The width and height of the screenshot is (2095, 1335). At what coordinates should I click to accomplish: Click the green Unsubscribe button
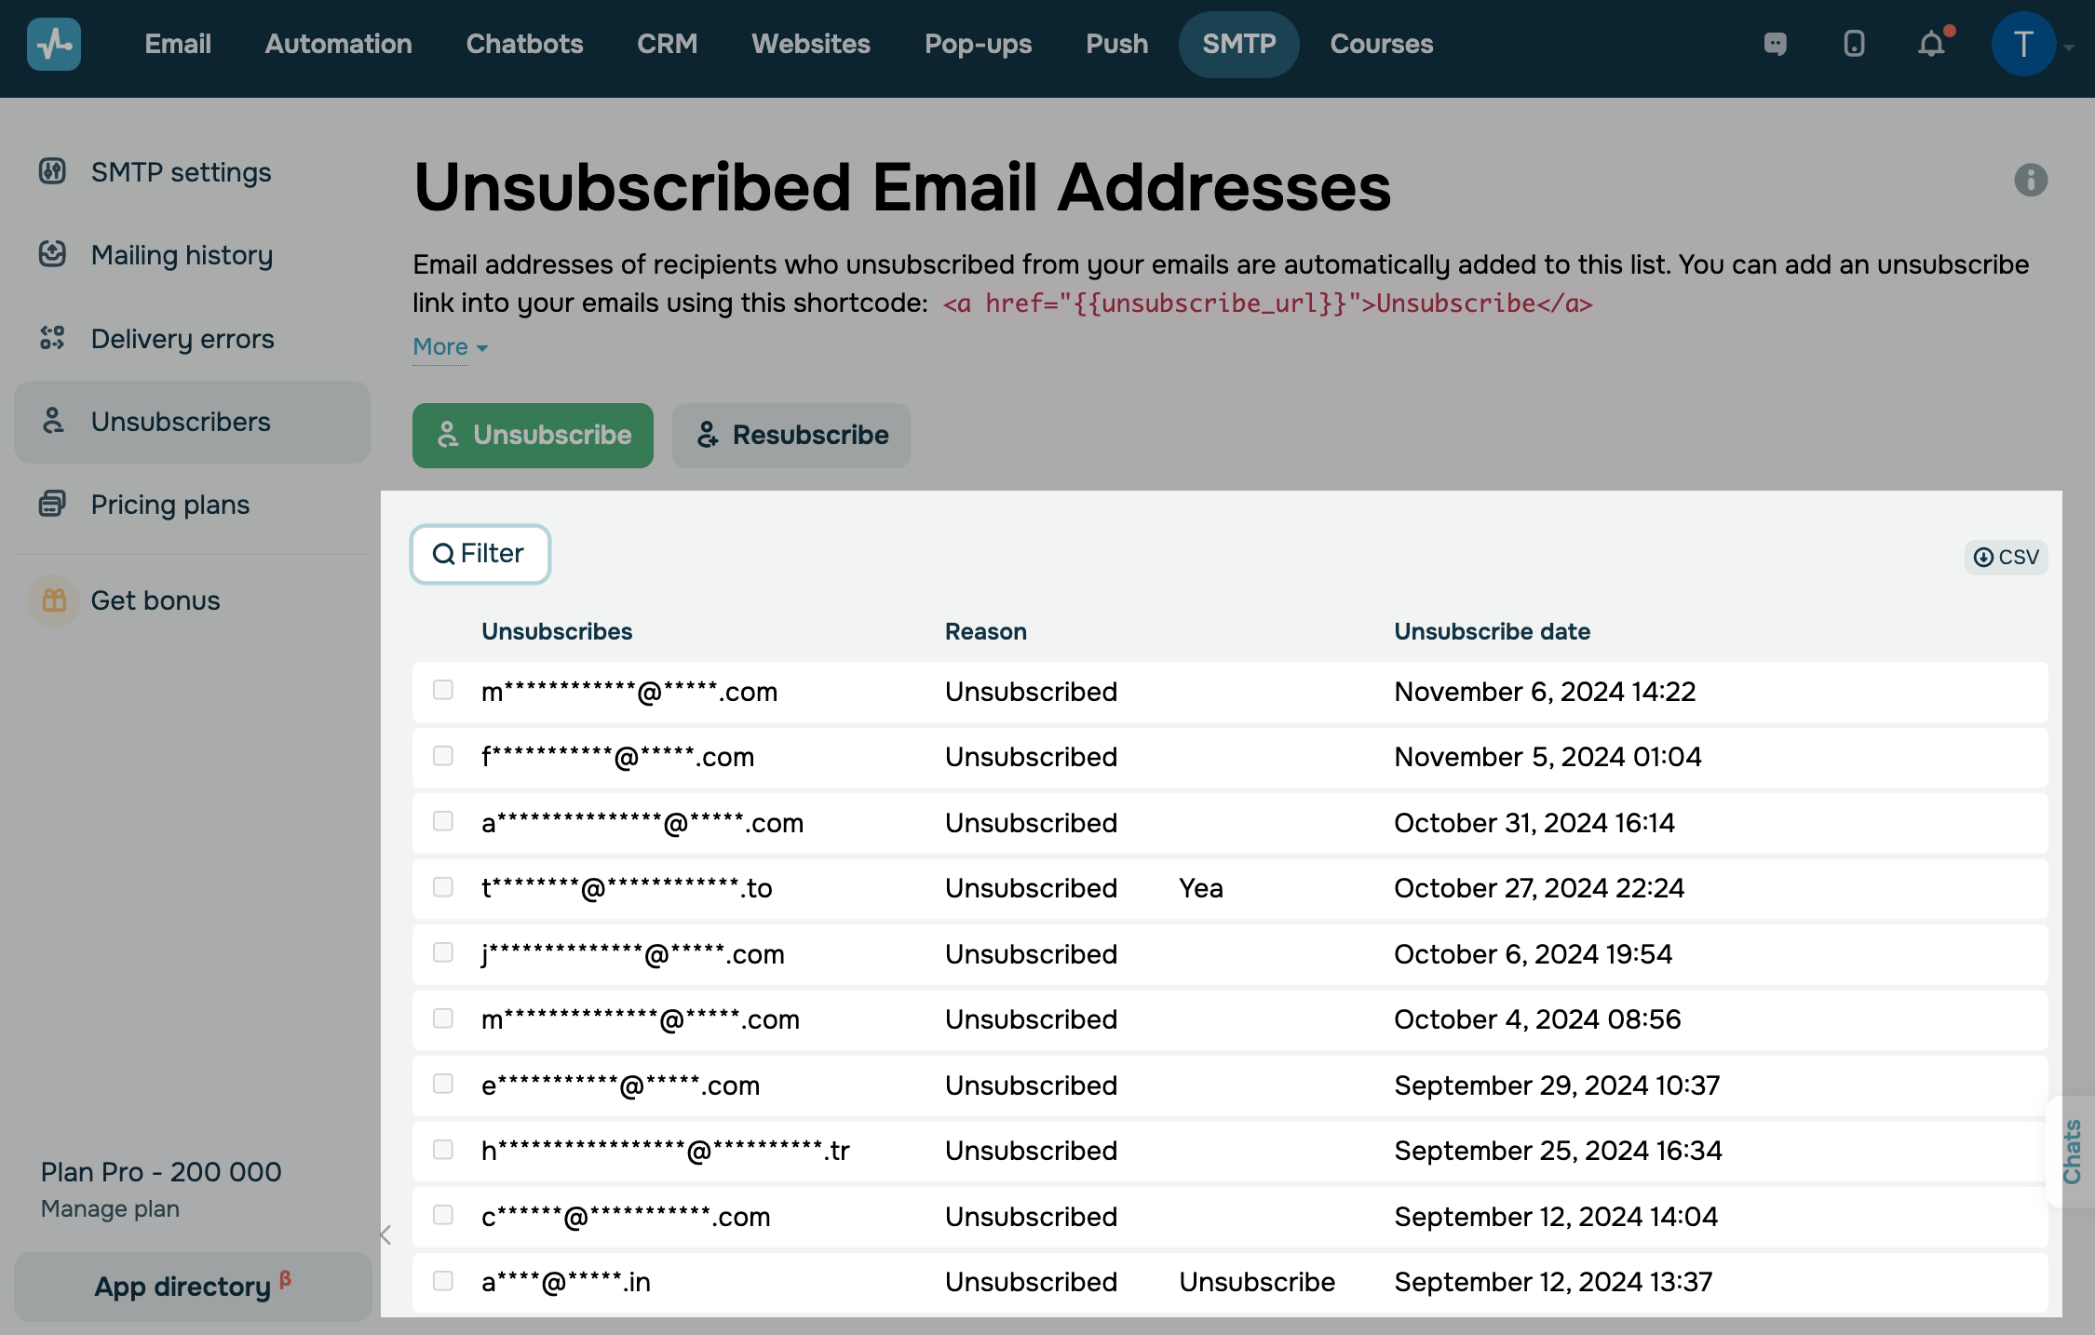[533, 435]
